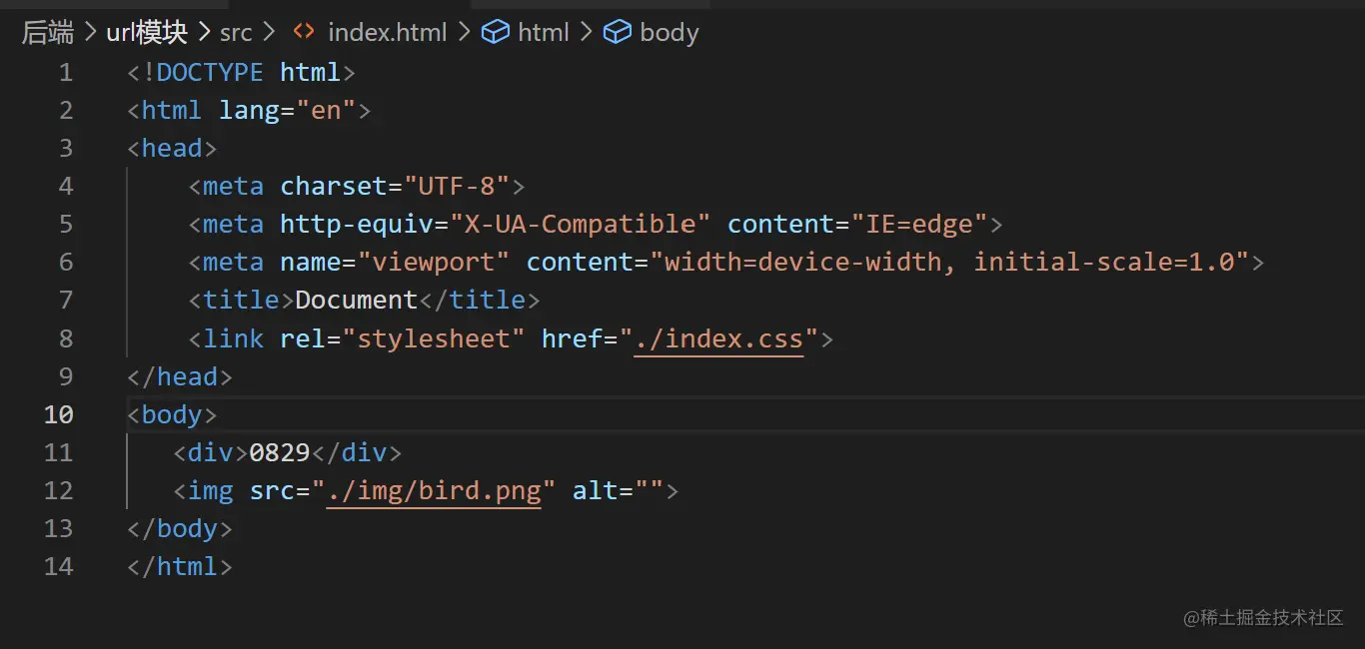Click the http-equiv attribute name

[357, 225]
